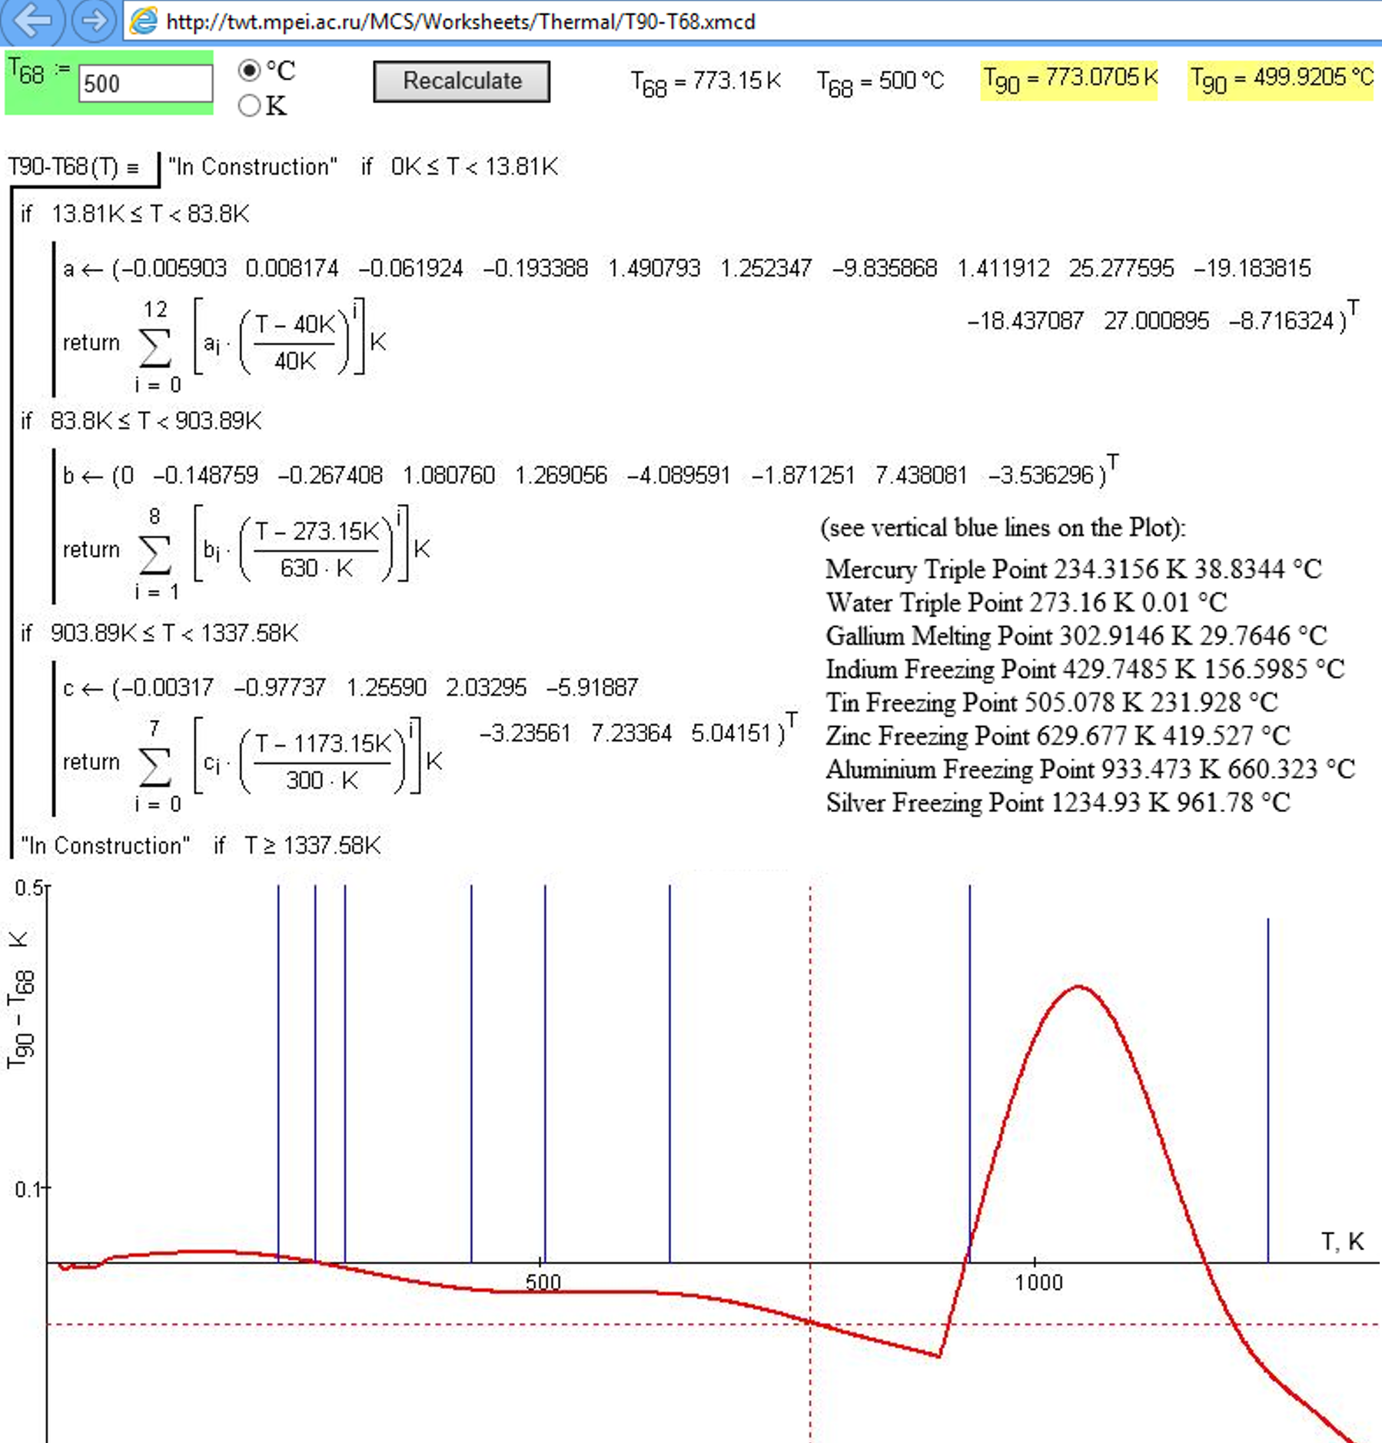This screenshot has height=1443, width=1382.
Task: Click the T68 = 773.15 K displayed value
Action: [706, 79]
